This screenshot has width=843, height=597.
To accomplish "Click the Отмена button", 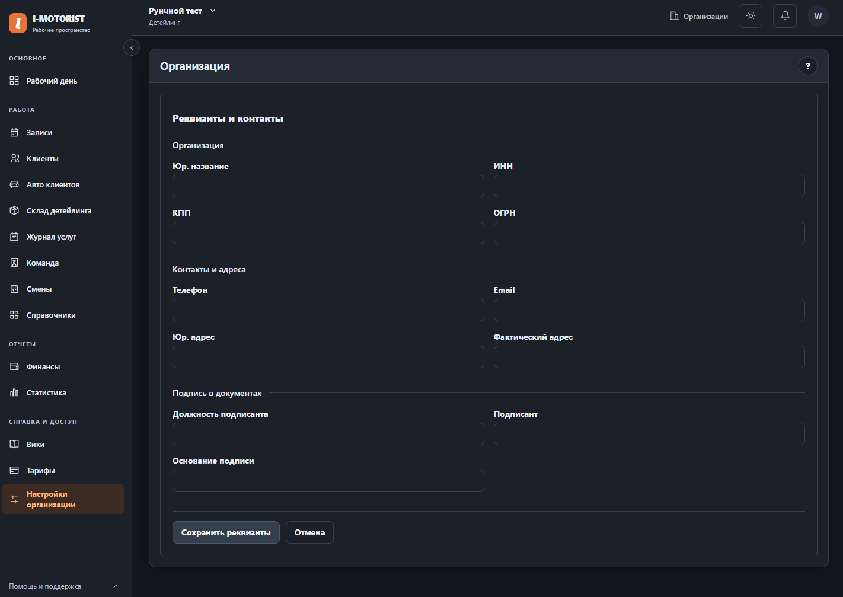I will pyautogui.click(x=309, y=532).
